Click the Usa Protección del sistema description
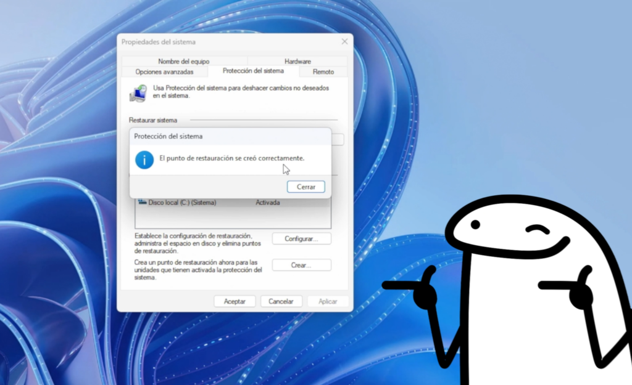The image size is (632, 385). (x=241, y=92)
